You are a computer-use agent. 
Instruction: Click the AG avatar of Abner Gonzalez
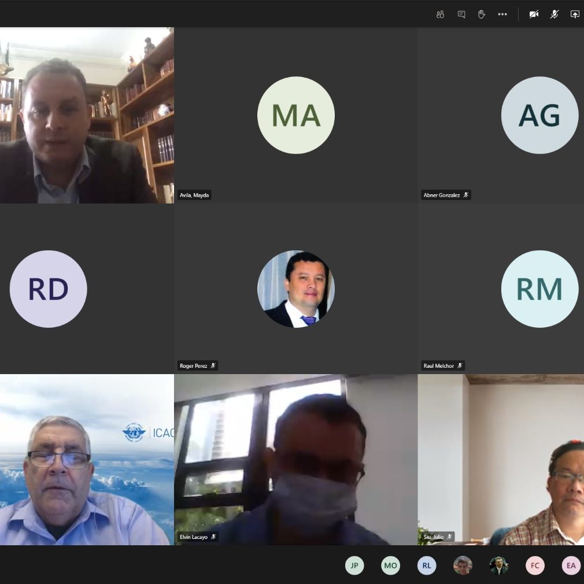[539, 115]
